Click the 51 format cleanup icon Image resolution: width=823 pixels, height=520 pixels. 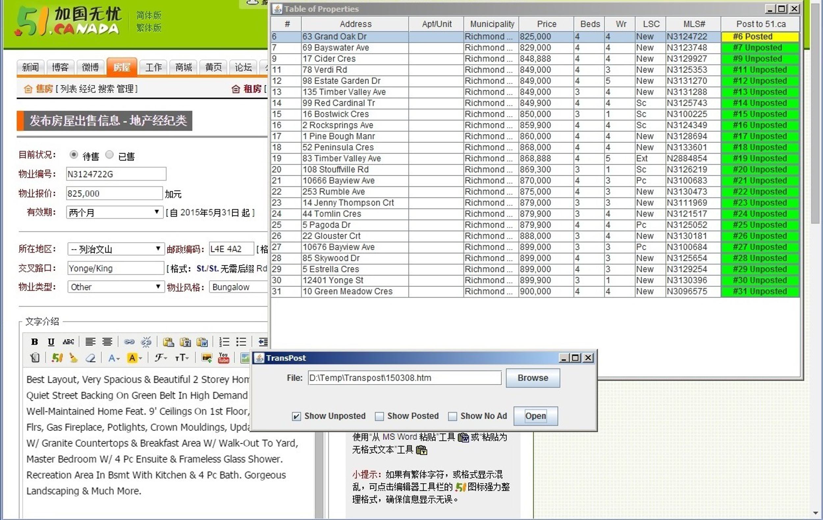(57, 358)
